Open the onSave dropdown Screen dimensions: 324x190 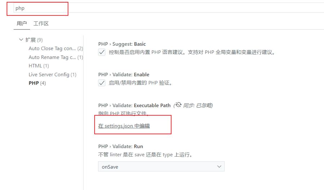point(161,167)
